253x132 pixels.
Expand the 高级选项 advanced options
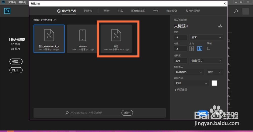(181, 90)
